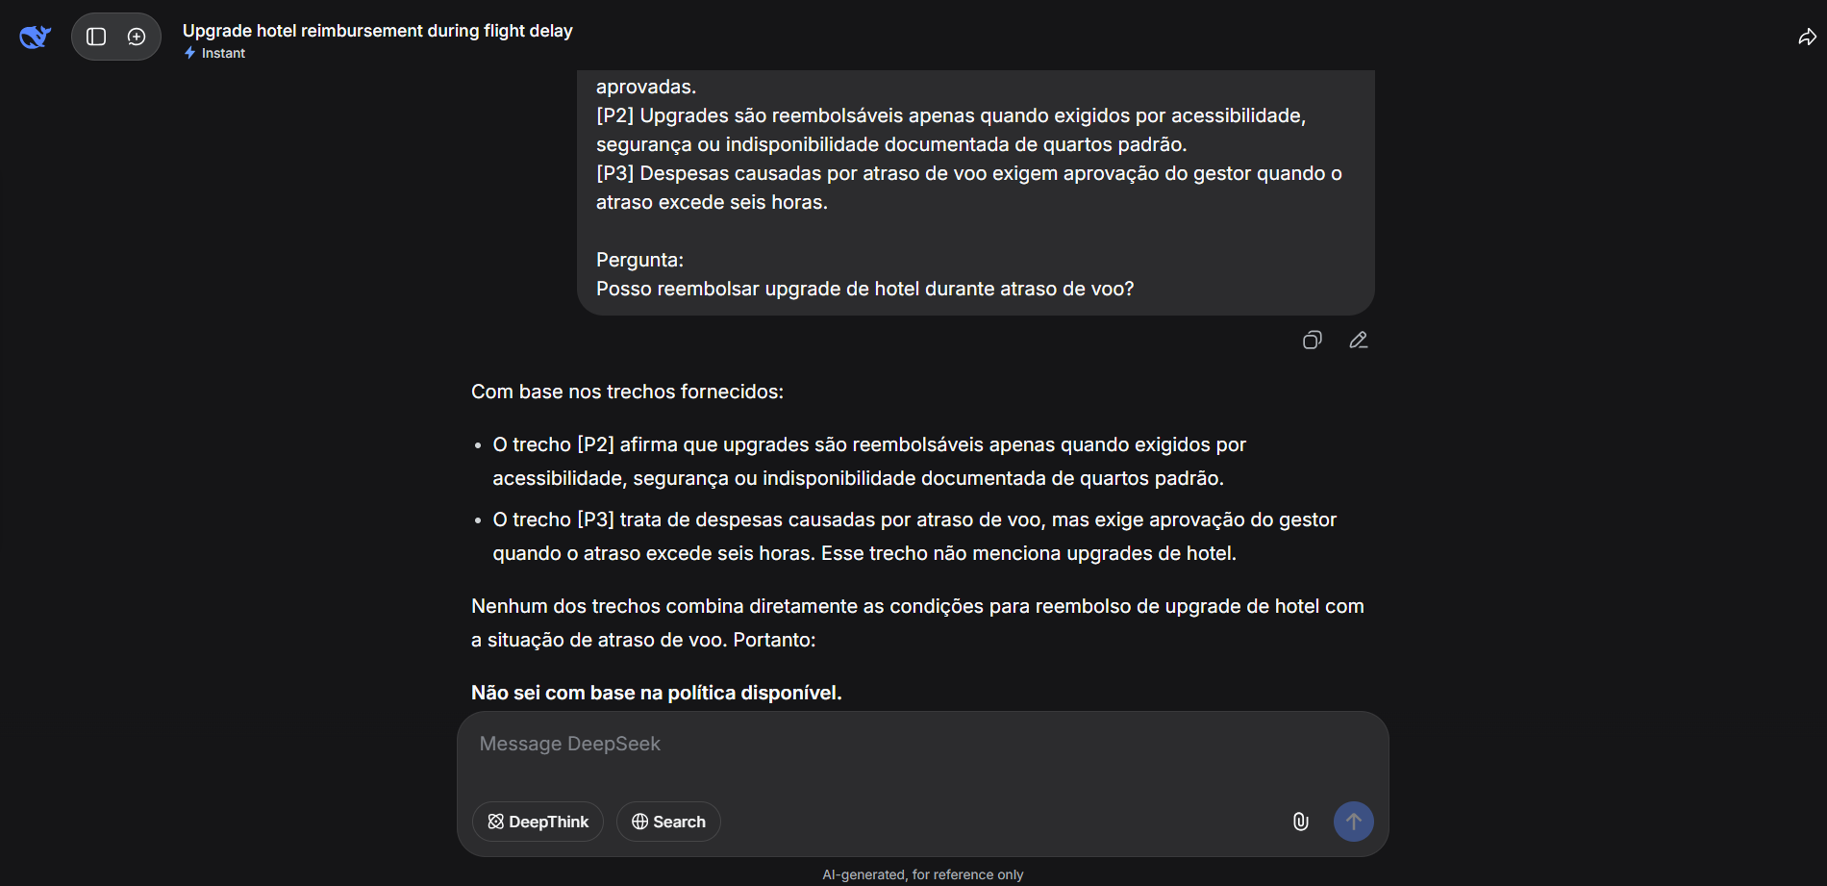Toggle the sidebar panel icon

point(96,37)
